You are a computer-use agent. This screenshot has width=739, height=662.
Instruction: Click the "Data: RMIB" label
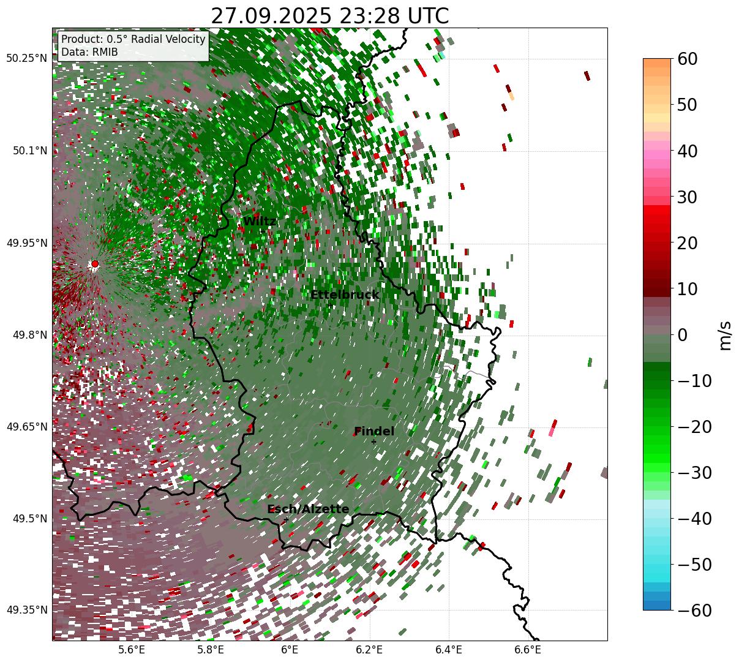pyautogui.click(x=89, y=52)
